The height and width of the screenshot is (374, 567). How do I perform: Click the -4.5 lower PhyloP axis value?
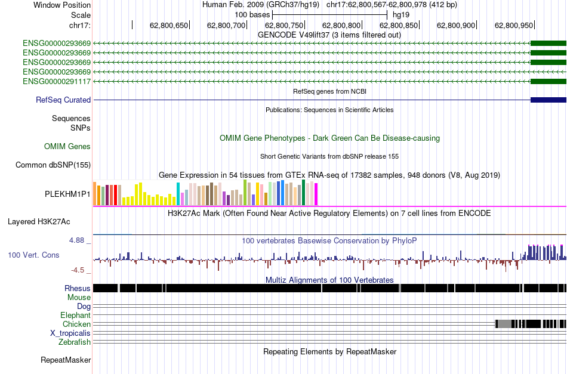[x=78, y=270]
